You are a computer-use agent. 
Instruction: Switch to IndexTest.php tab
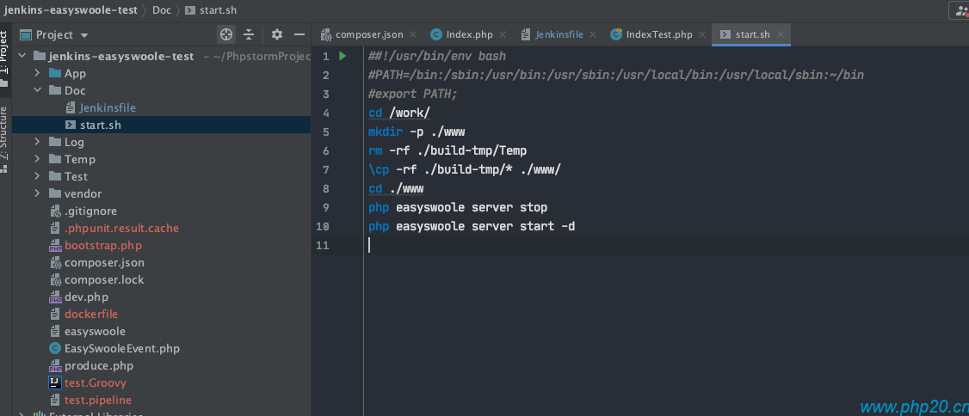click(x=659, y=34)
